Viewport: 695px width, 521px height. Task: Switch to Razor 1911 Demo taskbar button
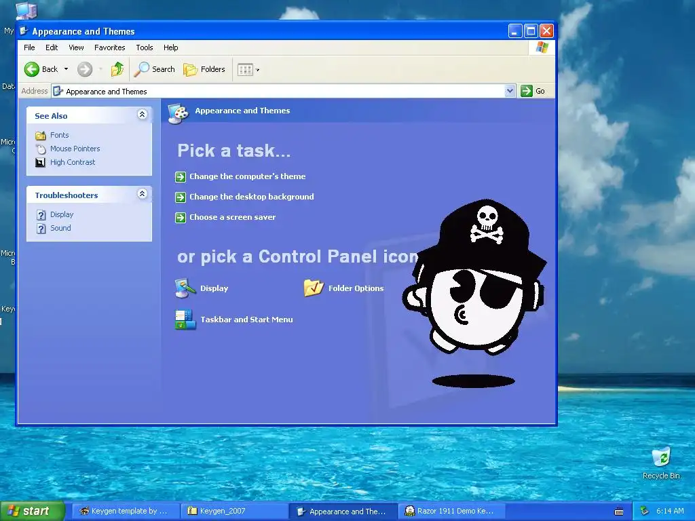(452, 512)
